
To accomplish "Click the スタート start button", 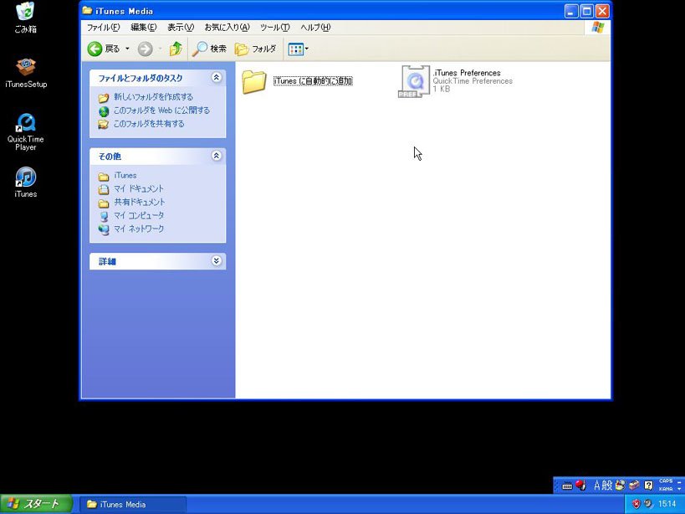I will [36, 504].
